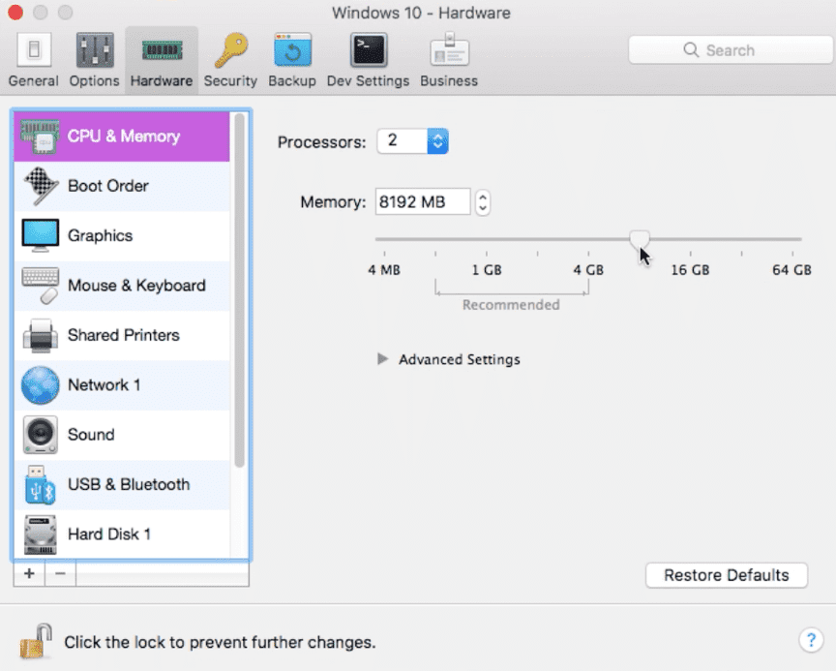Expand Advanced Settings disclosure triangle

pos(382,359)
